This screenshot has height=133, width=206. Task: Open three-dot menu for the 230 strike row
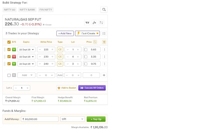[x=104, y=57]
